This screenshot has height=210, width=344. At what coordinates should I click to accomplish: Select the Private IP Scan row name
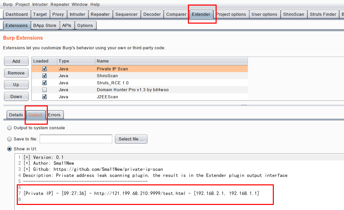[x=112, y=69]
